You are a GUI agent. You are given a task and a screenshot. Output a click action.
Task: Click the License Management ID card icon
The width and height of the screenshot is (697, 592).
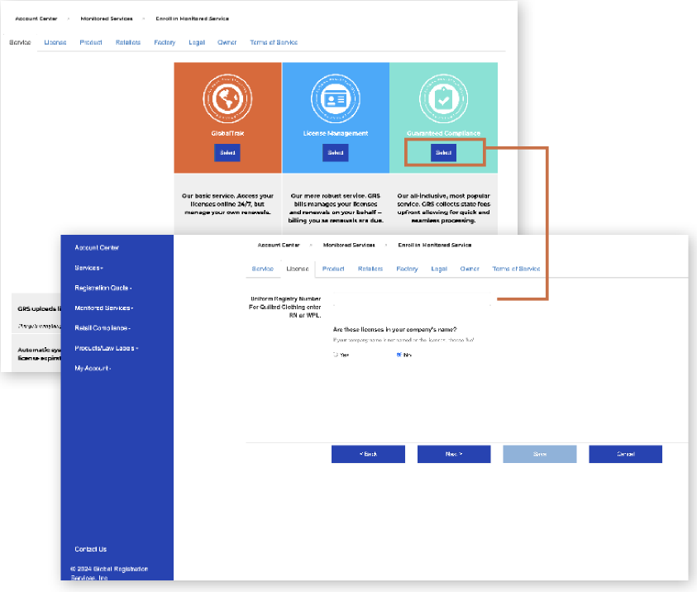tap(336, 99)
